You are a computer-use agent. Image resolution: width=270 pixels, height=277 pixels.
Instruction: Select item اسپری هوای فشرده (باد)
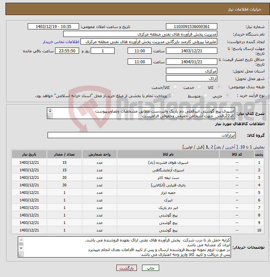[168, 162]
